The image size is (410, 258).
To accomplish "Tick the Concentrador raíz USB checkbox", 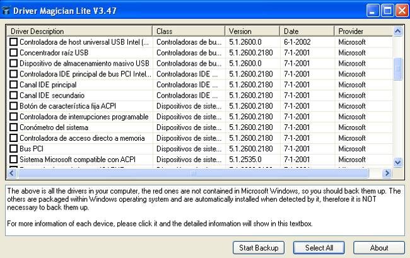I will [13, 53].
